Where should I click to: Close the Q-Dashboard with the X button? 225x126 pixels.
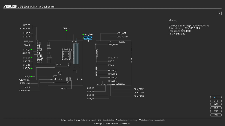click(x=220, y=13)
